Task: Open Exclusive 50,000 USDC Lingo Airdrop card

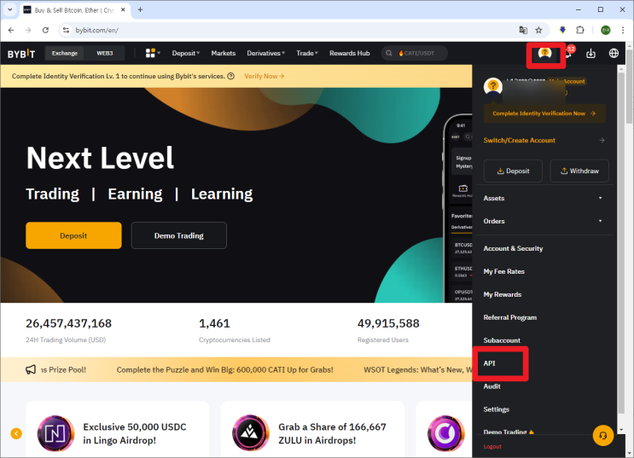Action: pyautogui.click(x=117, y=430)
